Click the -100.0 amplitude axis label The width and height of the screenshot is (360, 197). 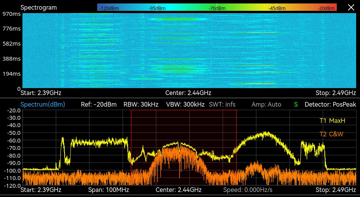[x=12, y=171]
